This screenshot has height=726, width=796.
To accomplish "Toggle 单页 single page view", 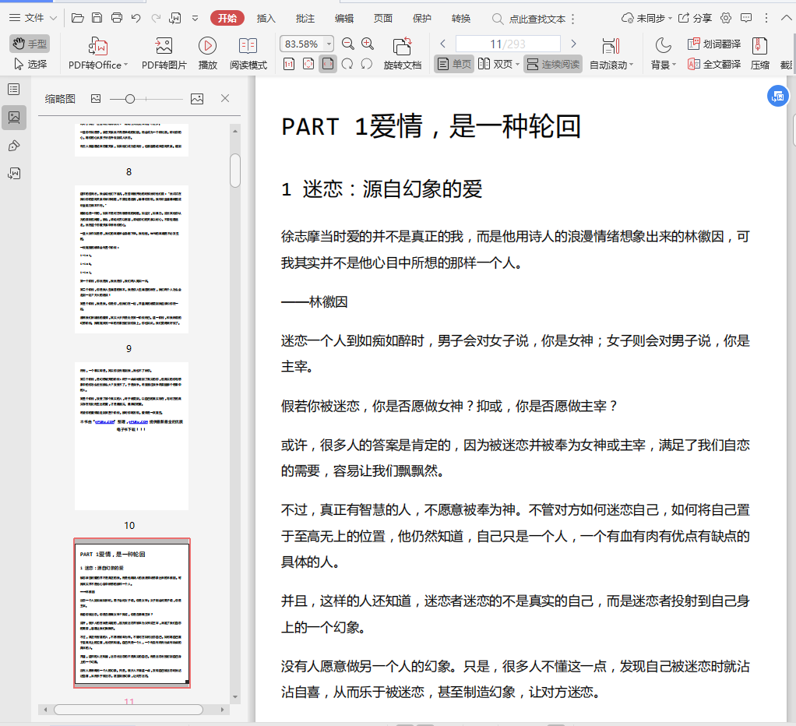I will pos(454,64).
